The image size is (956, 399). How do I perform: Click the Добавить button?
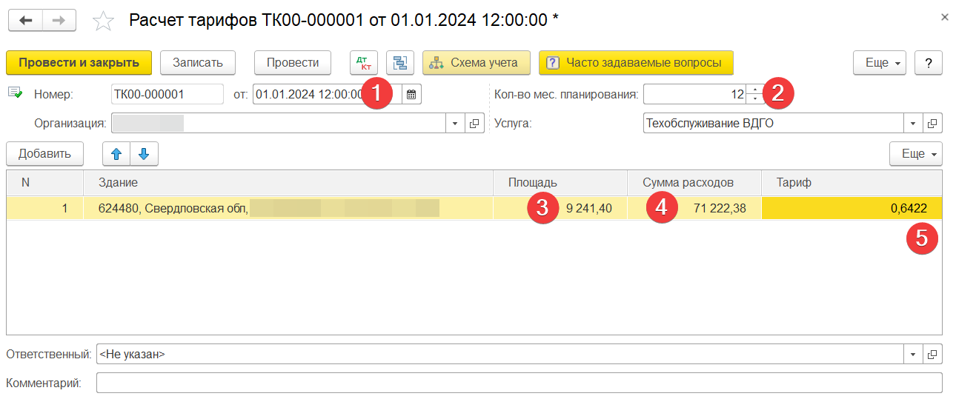(x=45, y=154)
